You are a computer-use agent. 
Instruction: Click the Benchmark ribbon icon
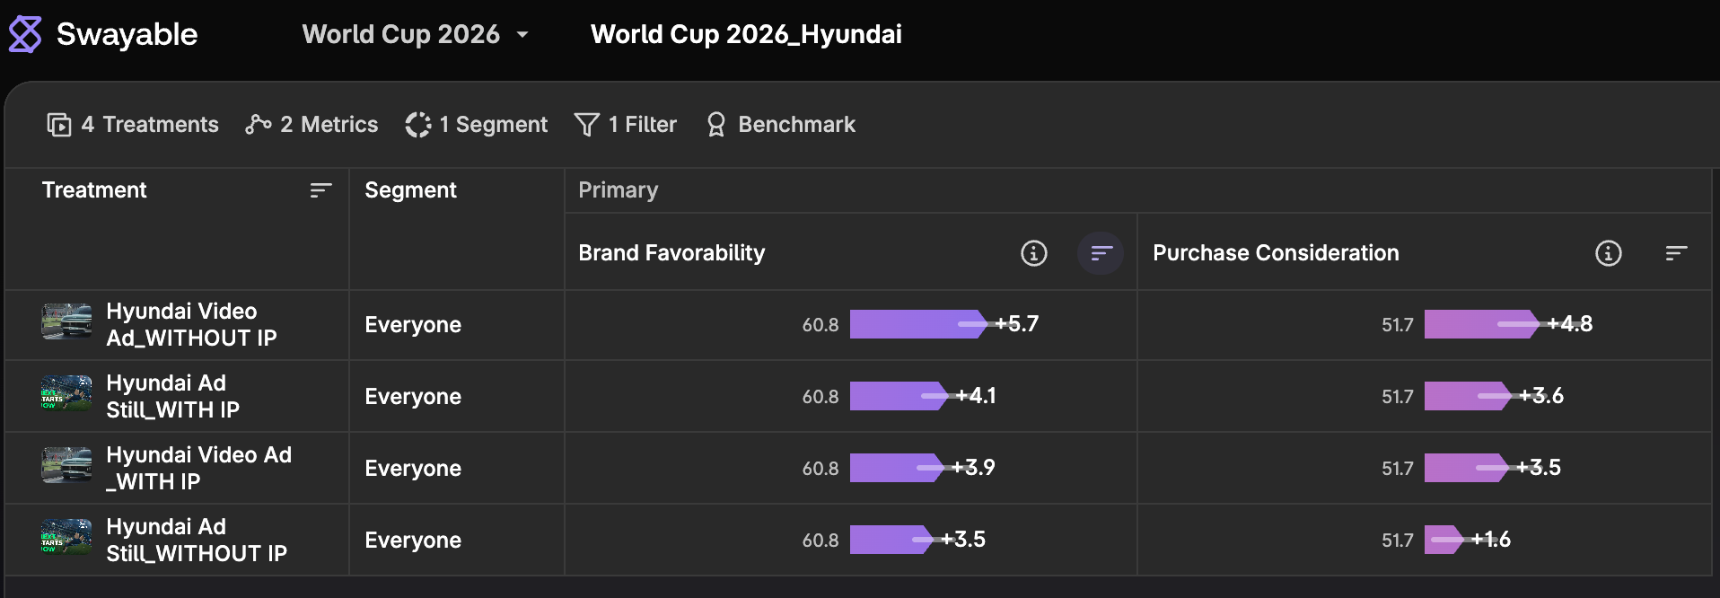[x=715, y=124]
